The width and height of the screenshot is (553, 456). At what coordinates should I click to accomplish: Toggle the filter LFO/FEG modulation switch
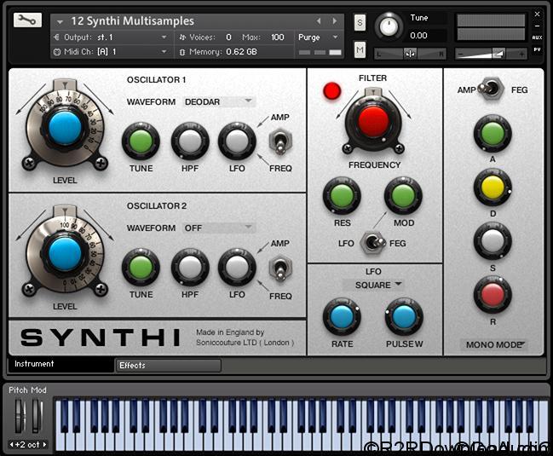coord(372,243)
